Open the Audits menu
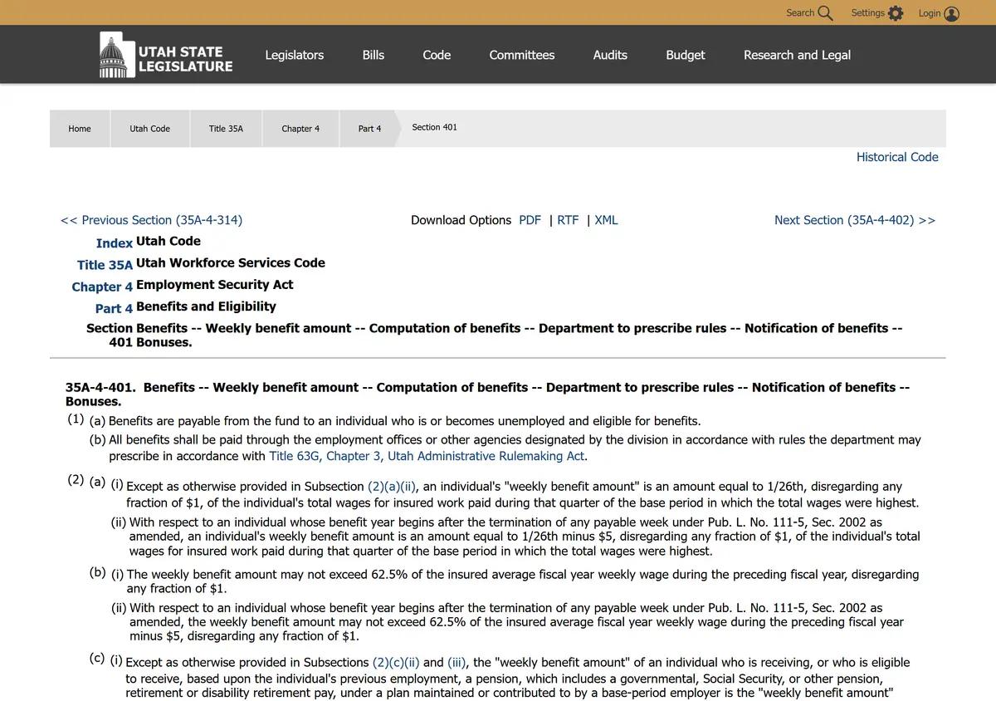The width and height of the screenshot is (996, 701). coord(610,55)
